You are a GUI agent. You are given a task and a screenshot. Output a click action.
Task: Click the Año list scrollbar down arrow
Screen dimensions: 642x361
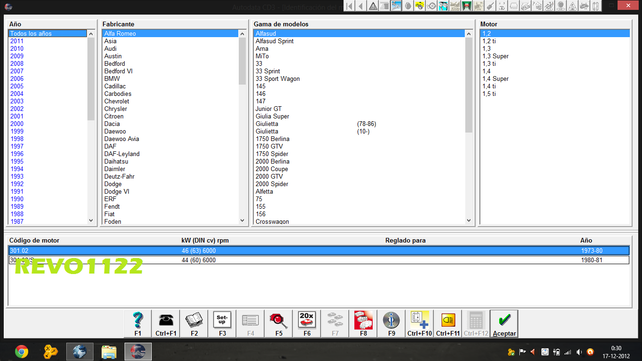[91, 220]
